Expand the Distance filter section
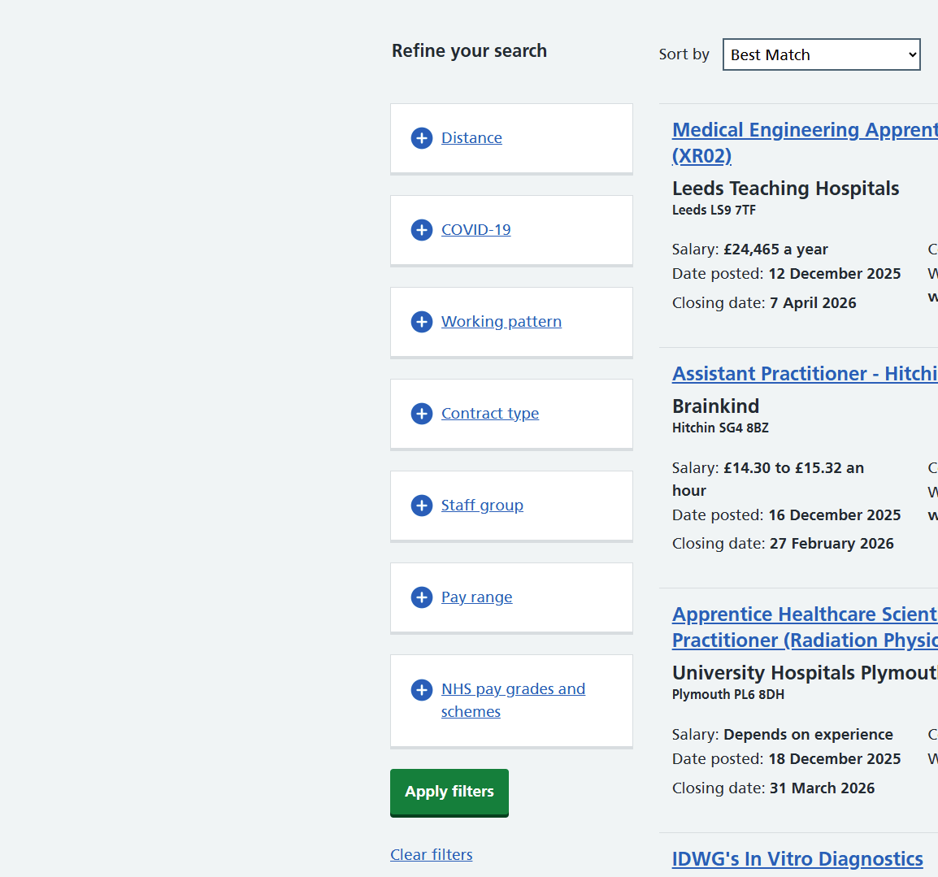 [x=471, y=138]
